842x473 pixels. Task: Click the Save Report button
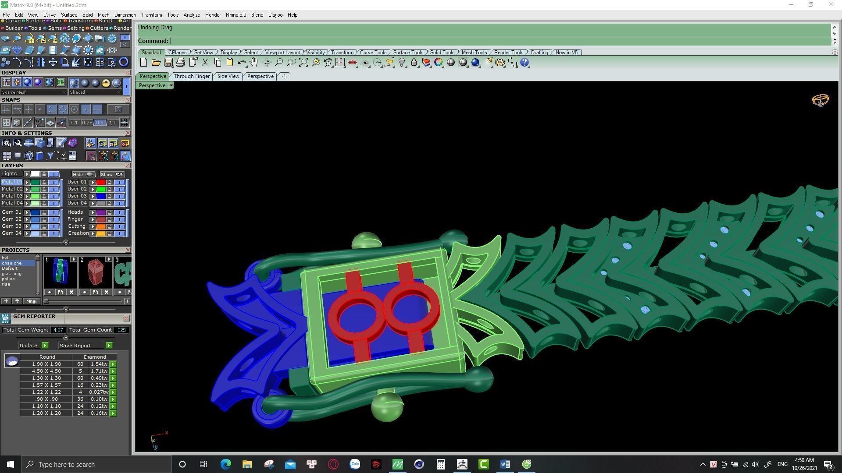(x=75, y=346)
